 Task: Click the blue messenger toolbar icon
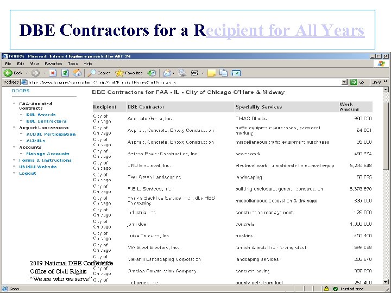click(x=236, y=73)
